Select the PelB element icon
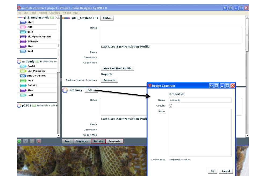 [x=23, y=81]
